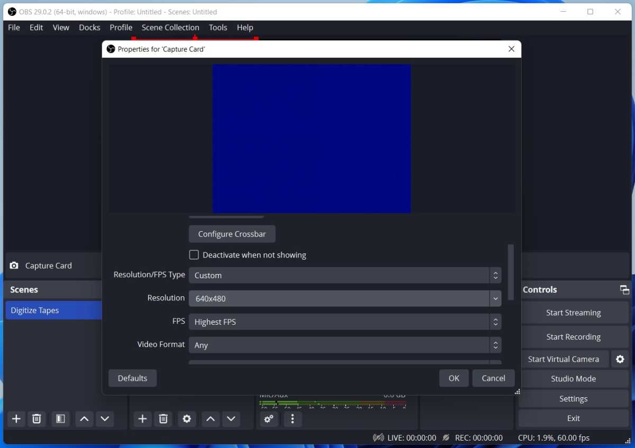Remove selected scene using the Scenes trash icon
The height and width of the screenshot is (448, 635).
click(37, 419)
